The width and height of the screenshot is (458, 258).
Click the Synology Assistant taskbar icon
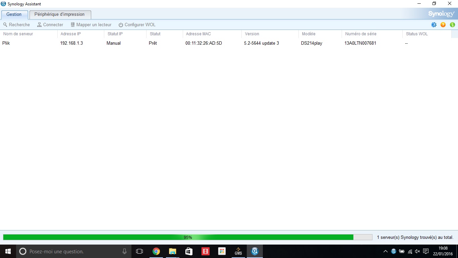(x=255, y=251)
